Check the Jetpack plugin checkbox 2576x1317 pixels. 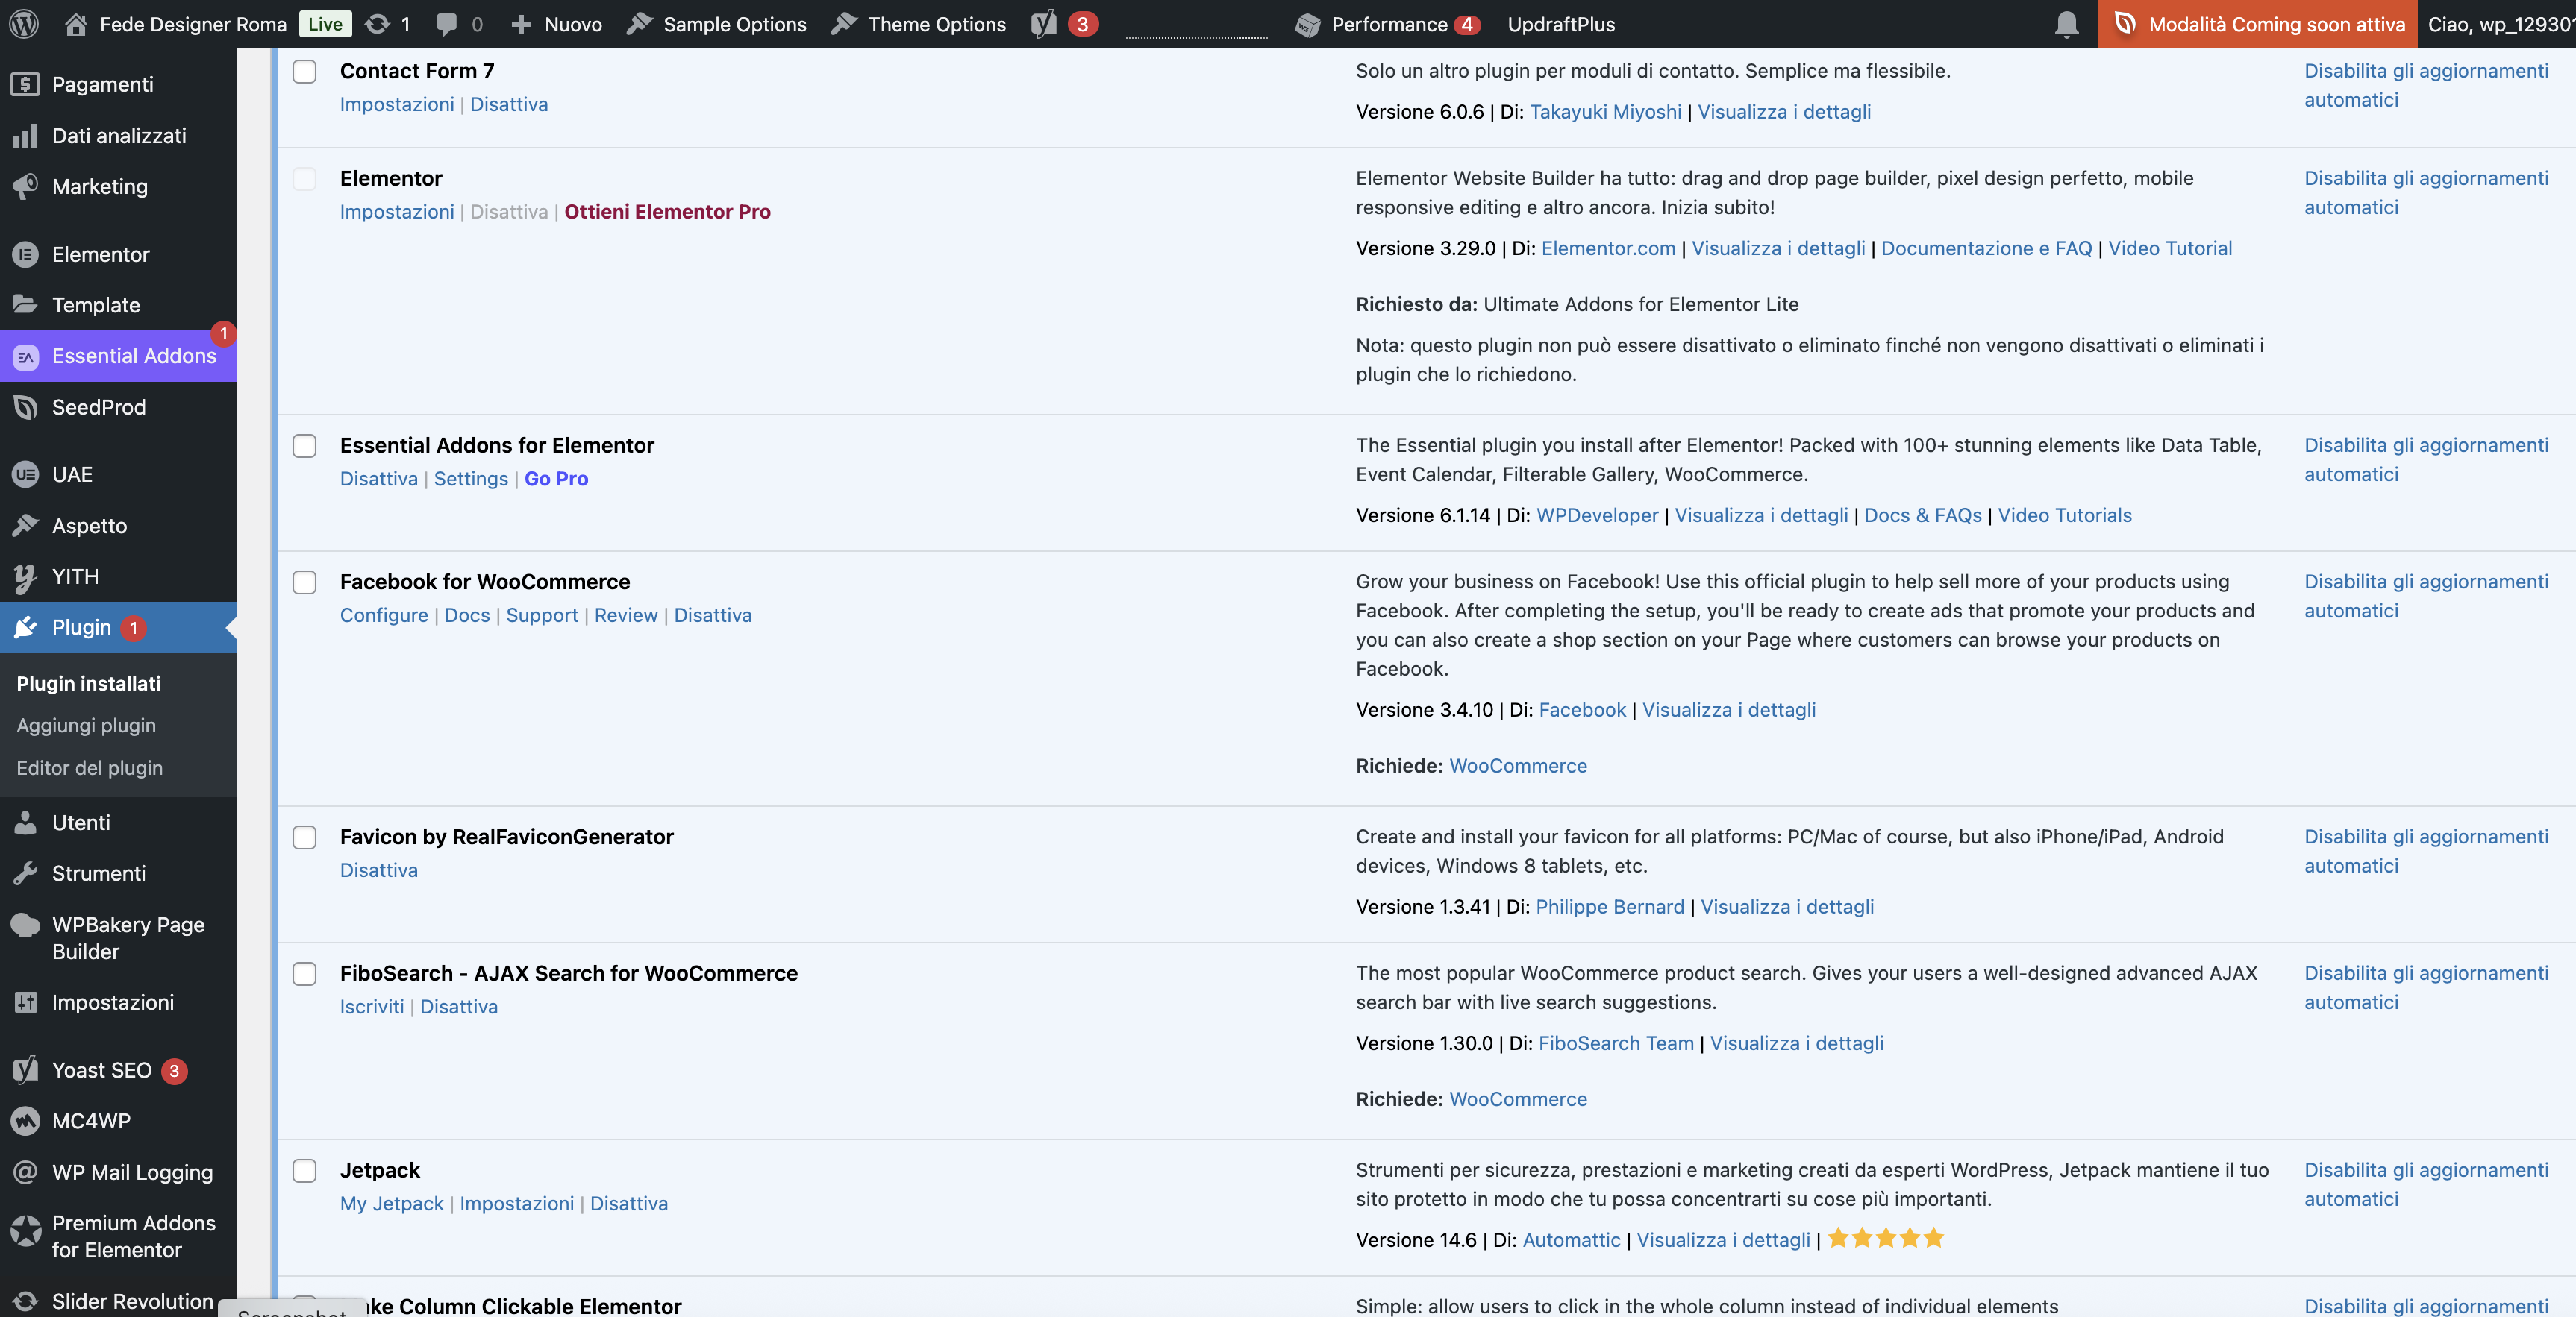pos(304,1171)
